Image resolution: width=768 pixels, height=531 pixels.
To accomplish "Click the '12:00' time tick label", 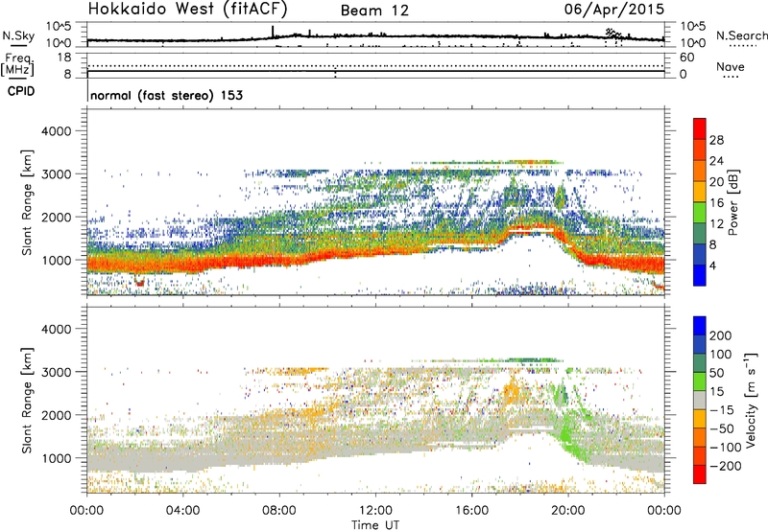I will point(375,511).
